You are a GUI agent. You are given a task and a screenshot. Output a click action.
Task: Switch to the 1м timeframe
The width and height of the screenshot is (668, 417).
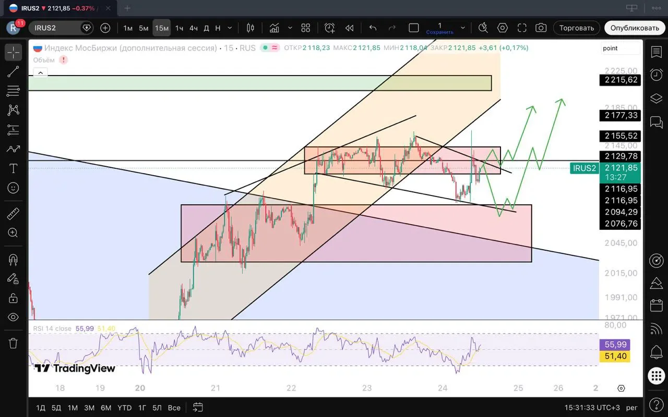pos(128,28)
